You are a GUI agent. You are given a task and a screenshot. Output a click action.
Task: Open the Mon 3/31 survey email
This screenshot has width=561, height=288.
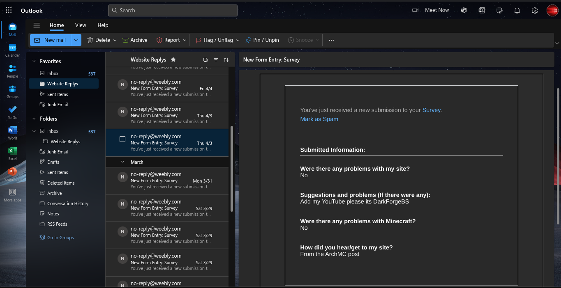click(x=167, y=181)
